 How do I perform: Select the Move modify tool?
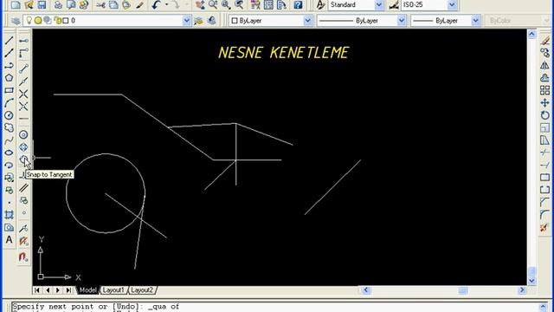coord(544,103)
